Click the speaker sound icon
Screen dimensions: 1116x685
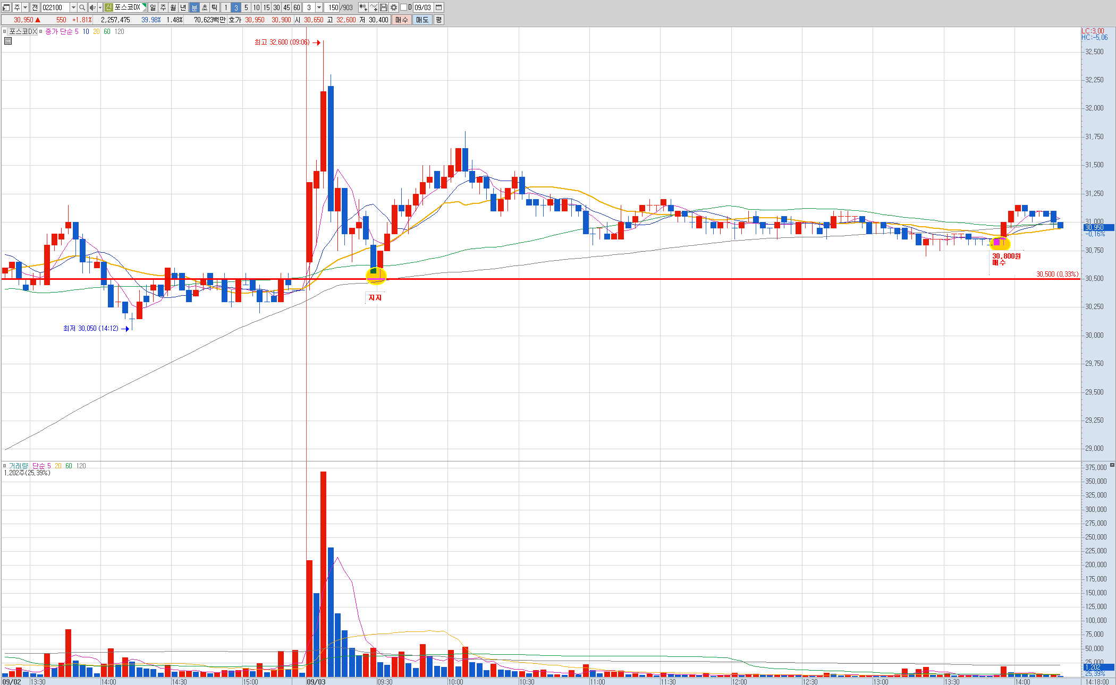click(x=92, y=7)
